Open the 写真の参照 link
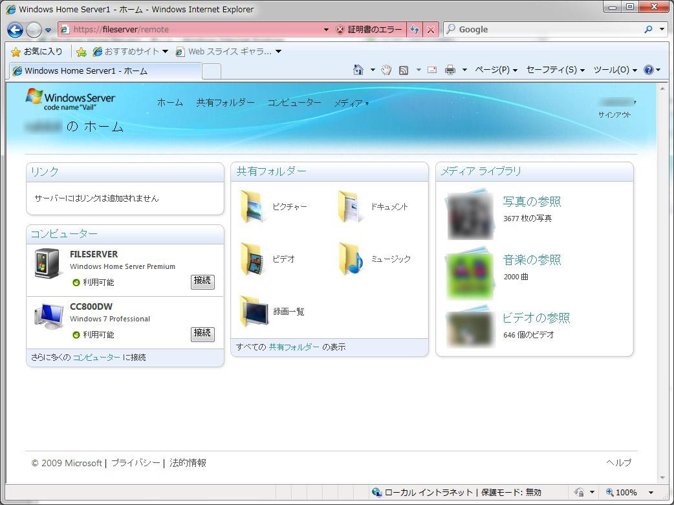The height and width of the screenshot is (505, 674). [532, 202]
